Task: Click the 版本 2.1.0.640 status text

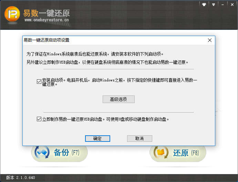Action: pos(20,178)
